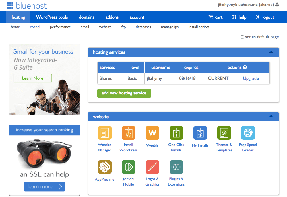287x197 pixels.
Task: Open the home submenu item
Action: pos(15,27)
